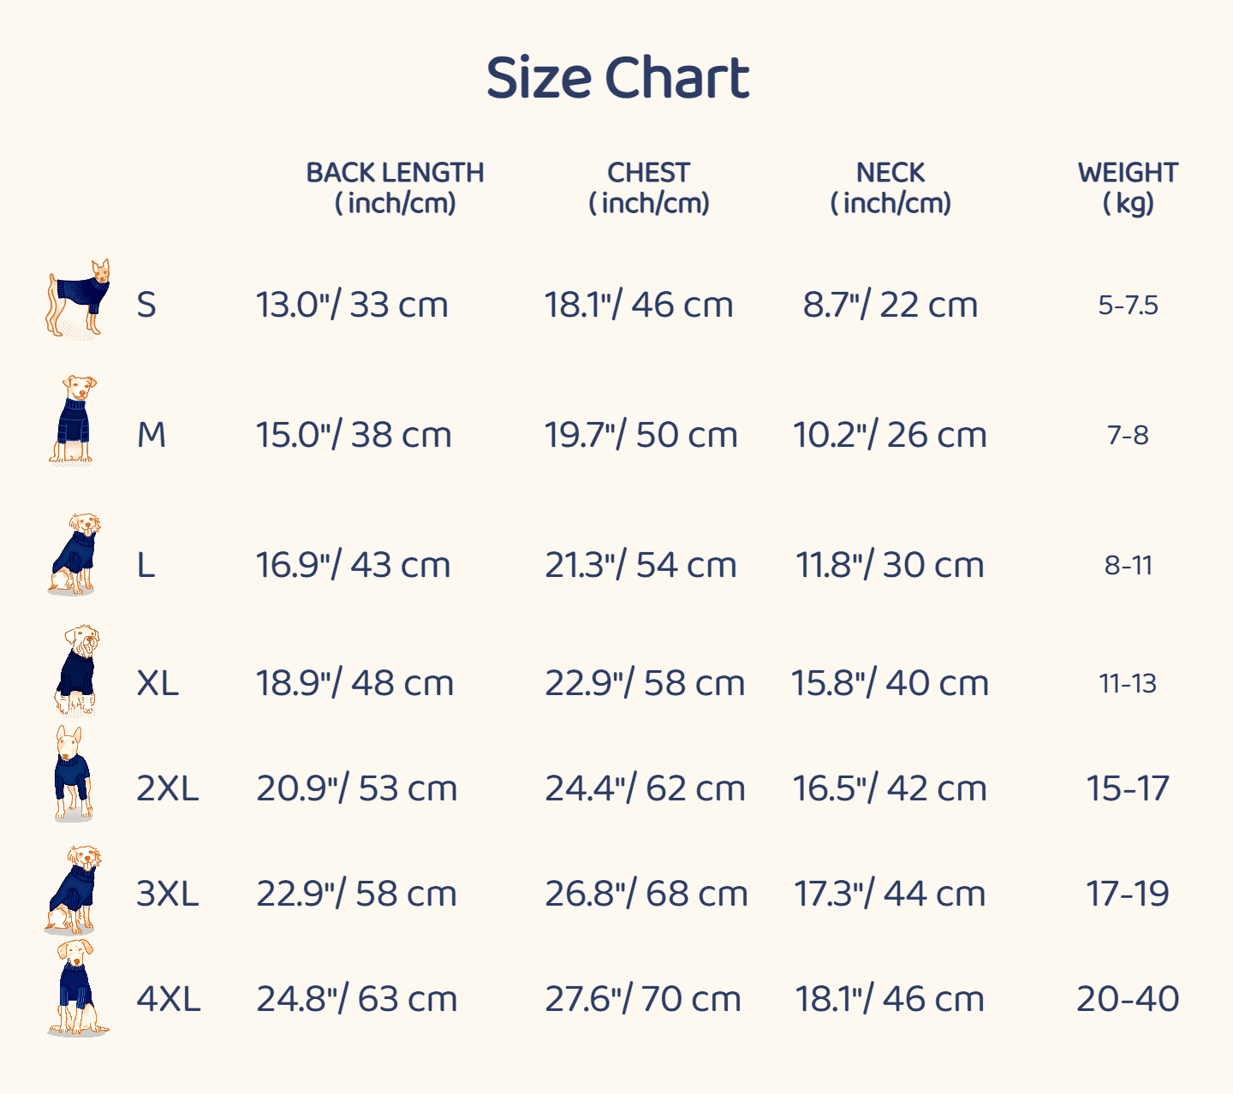Select the dog icon in the 4XL row
The height and width of the screenshot is (1094, 1233).
click(x=76, y=988)
